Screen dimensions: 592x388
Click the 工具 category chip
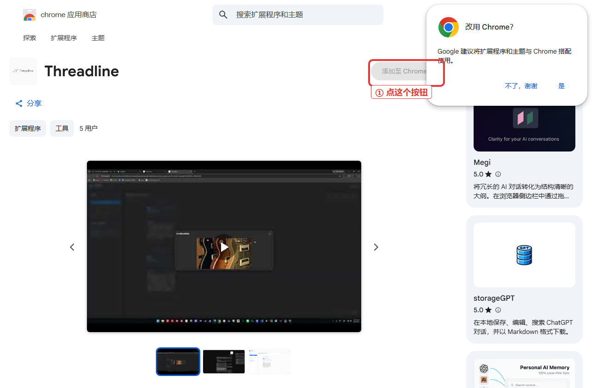coord(62,128)
